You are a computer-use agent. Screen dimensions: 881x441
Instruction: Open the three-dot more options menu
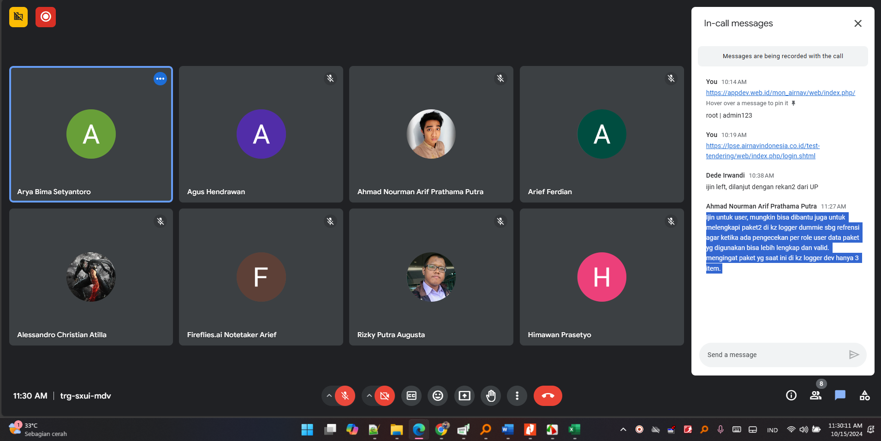click(x=517, y=396)
